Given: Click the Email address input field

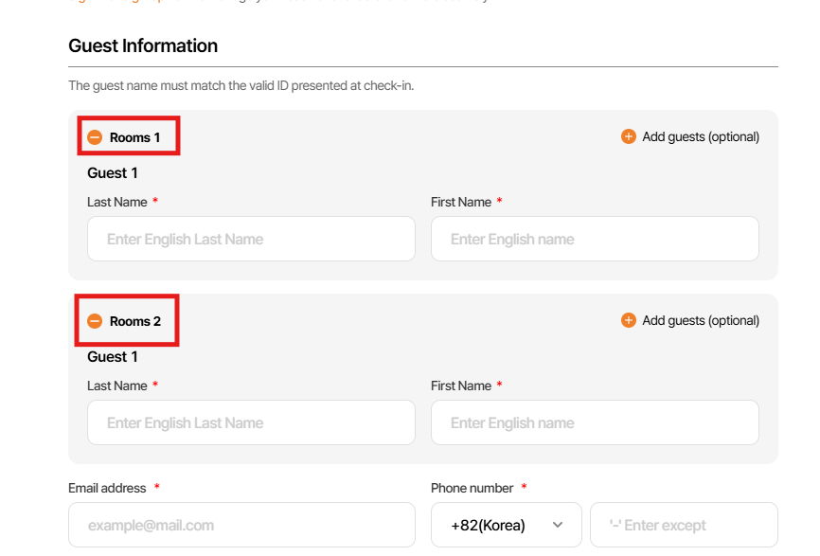Looking at the screenshot, I should (241, 525).
